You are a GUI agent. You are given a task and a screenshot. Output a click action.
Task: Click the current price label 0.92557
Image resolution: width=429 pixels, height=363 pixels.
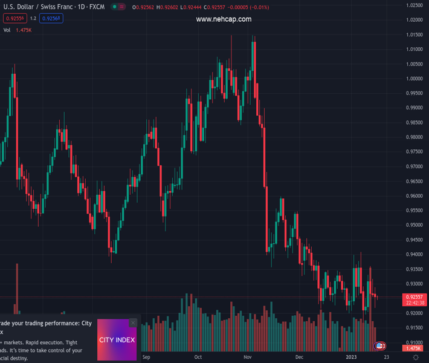(x=414, y=297)
